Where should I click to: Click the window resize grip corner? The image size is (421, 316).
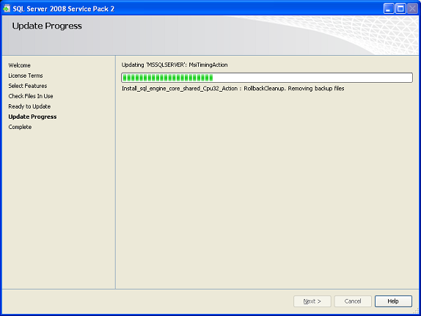click(416, 311)
